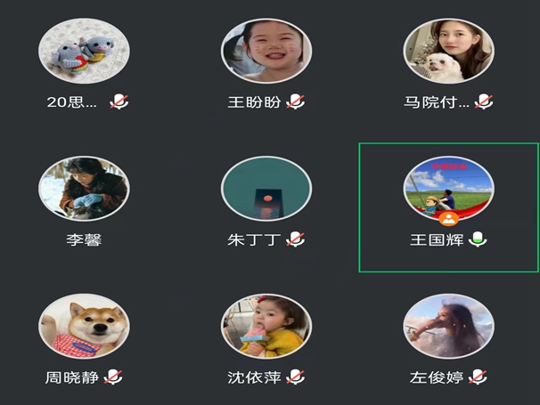Click muted microphone icon beside 20思...

[x=119, y=101]
